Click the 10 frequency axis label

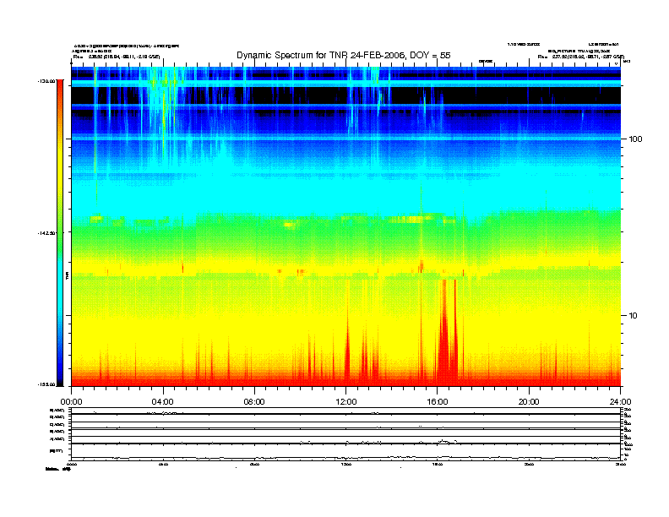(633, 316)
